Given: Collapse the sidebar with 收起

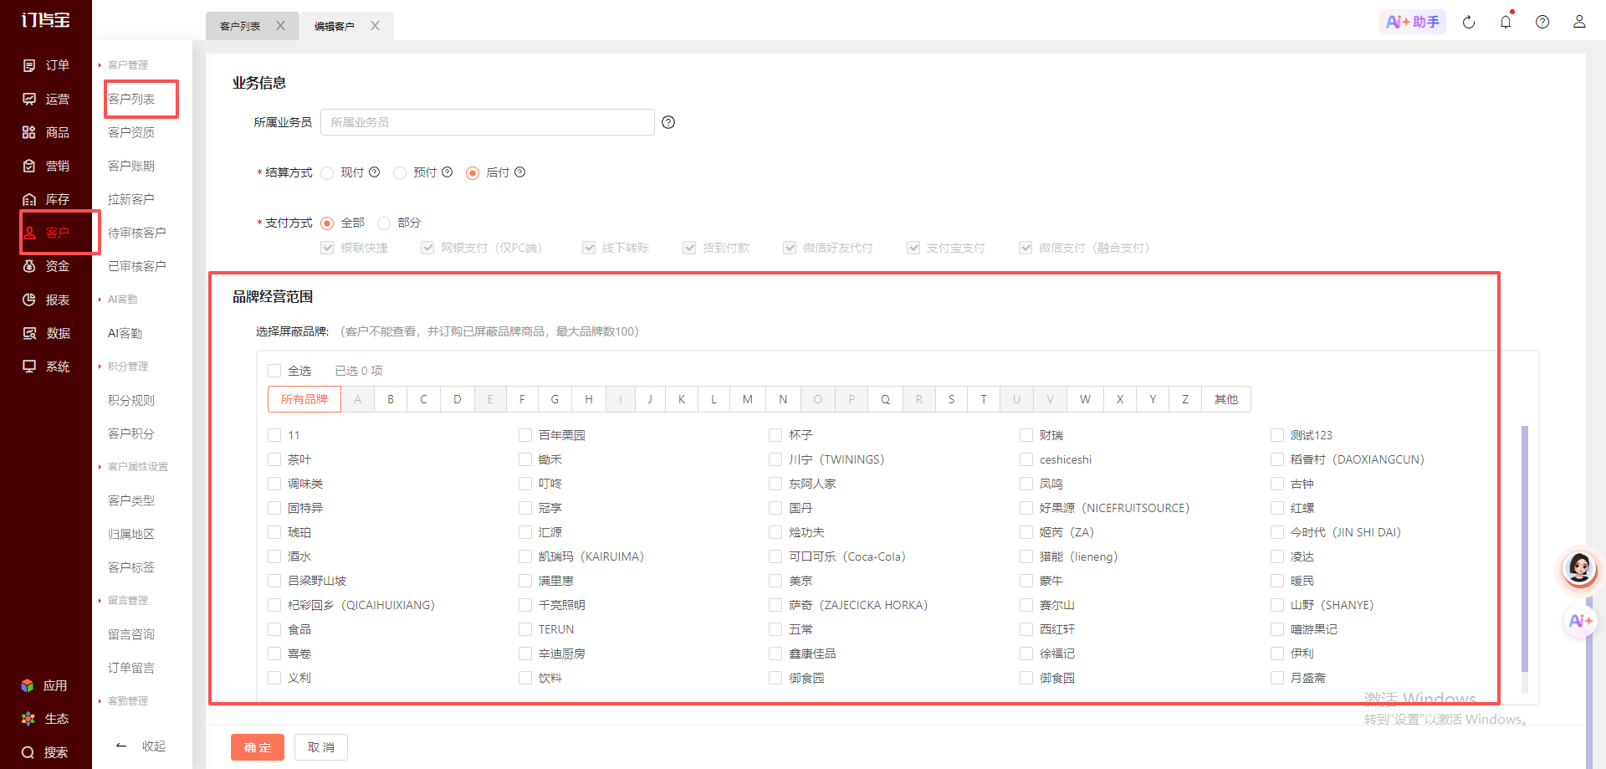Looking at the screenshot, I should click(x=141, y=746).
